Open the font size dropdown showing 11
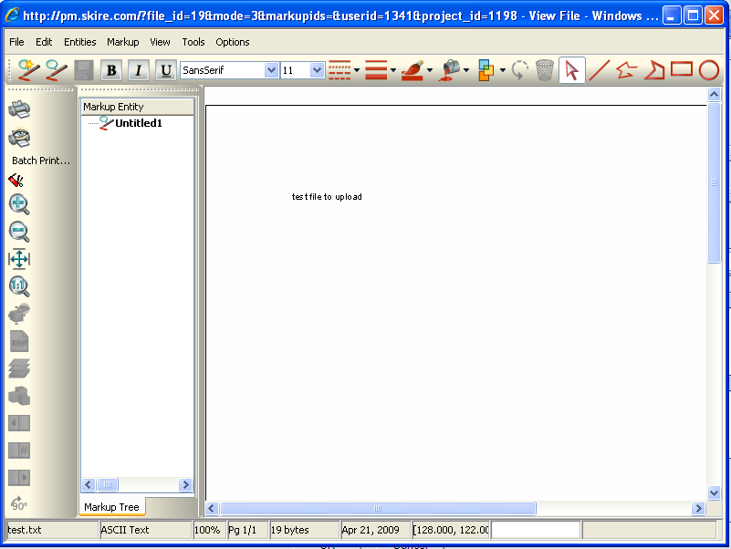The width and height of the screenshot is (731, 549). pyautogui.click(x=316, y=69)
